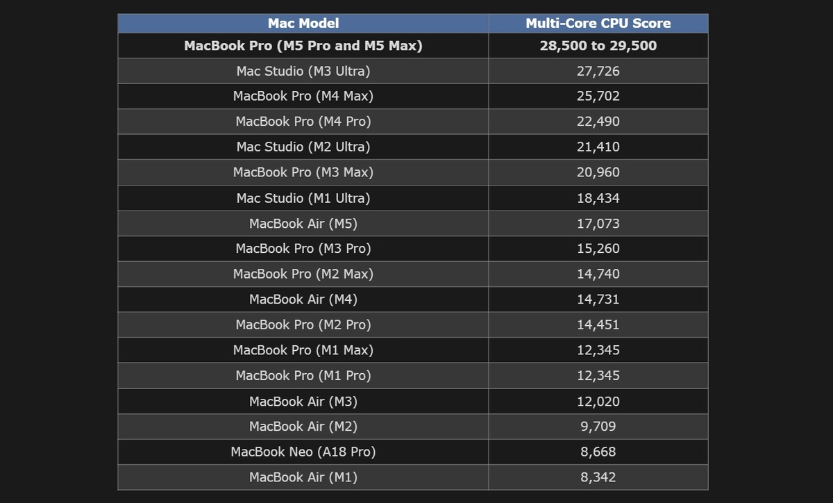
Task: Select the 'MacBook Pro (M1 Max)' cell
Action: (303, 350)
